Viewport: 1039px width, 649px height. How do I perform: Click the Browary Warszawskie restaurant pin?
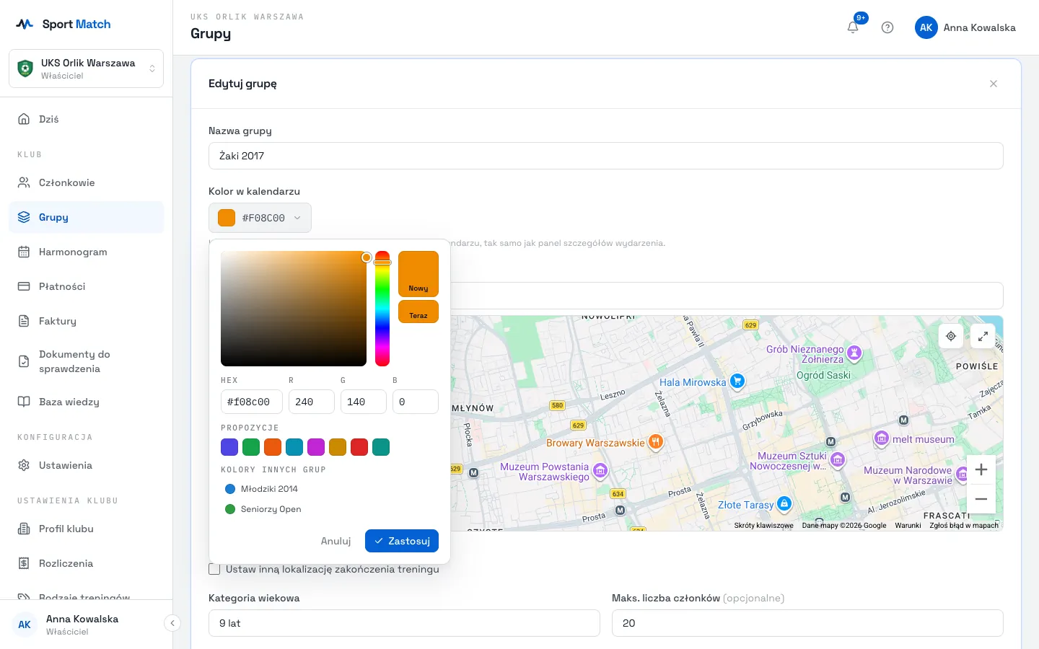(655, 441)
